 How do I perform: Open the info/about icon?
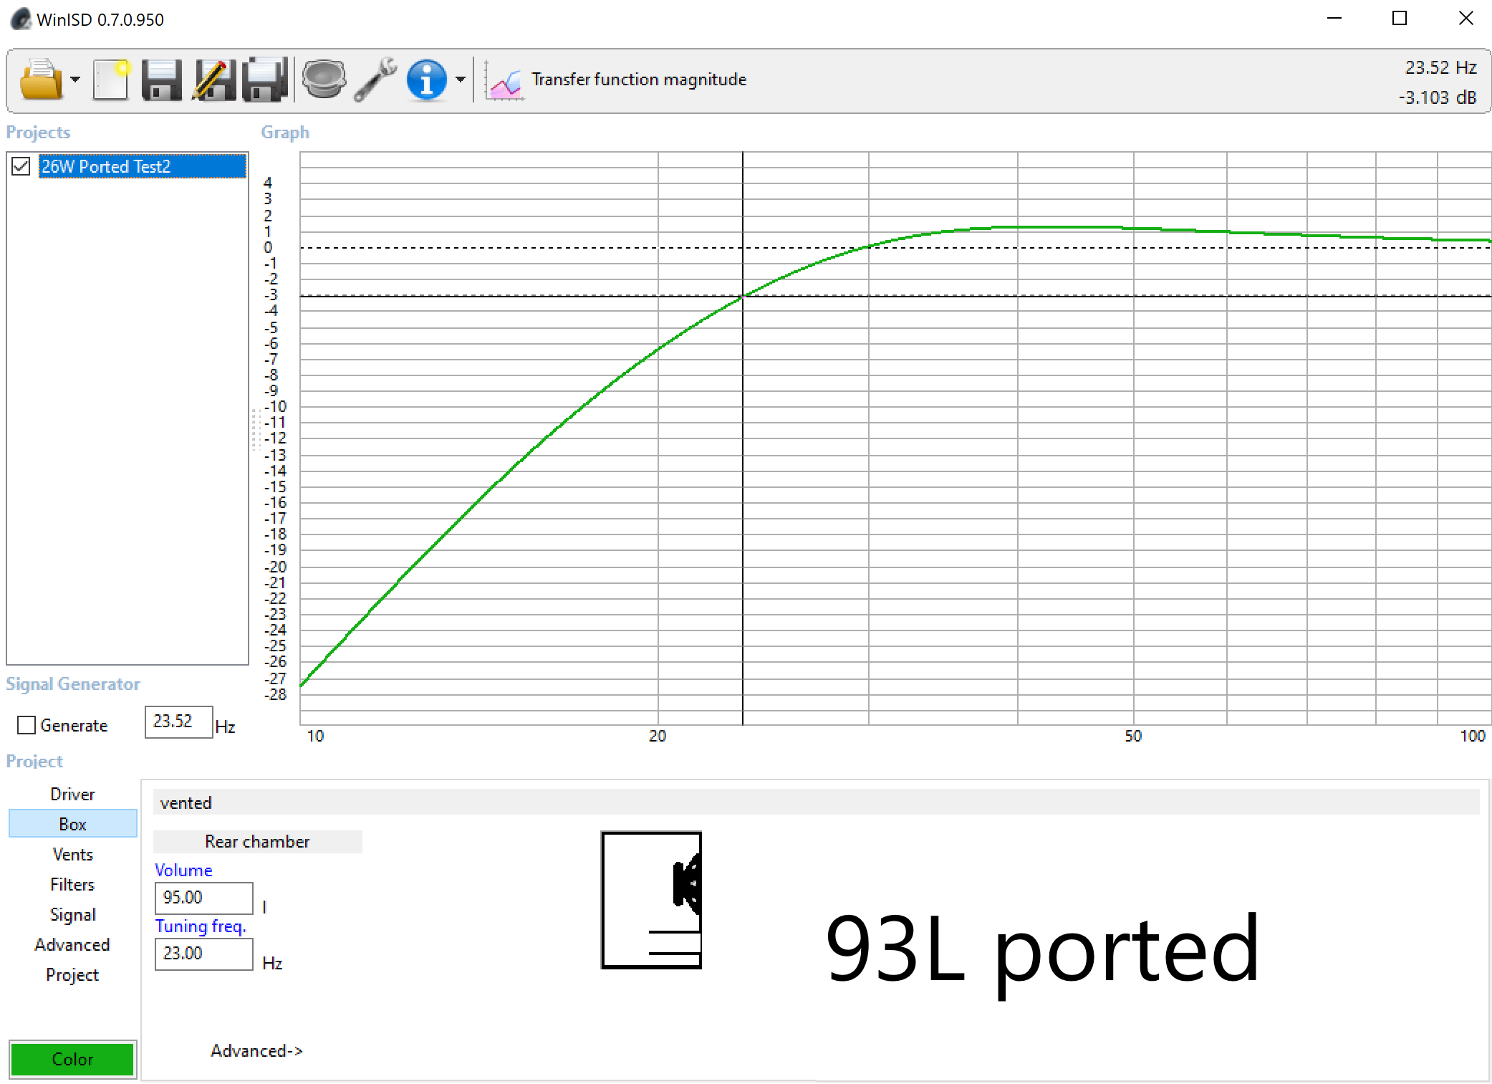tap(427, 80)
